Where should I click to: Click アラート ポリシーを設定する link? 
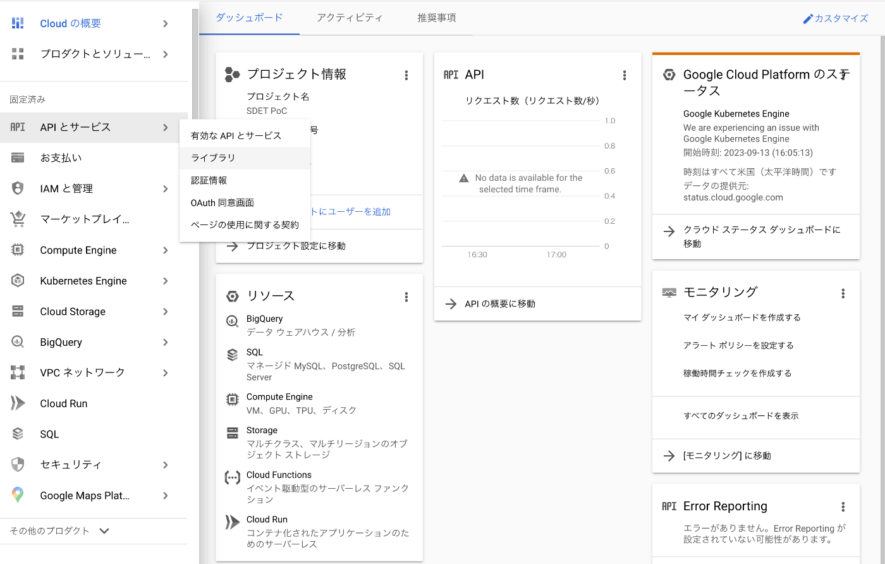point(738,345)
